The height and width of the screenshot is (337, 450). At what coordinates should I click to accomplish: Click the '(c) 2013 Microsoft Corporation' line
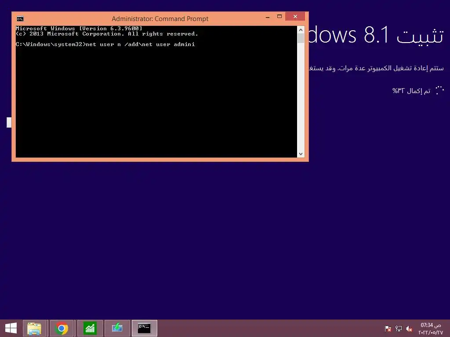(x=107, y=34)
